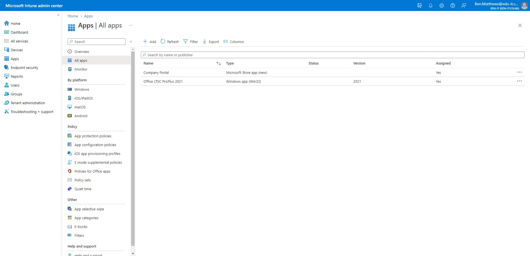Screen dimensions: 530x256
Task: Follow the Home breadcrumb link
Action: pyautogui.click(x=73, y=16)
